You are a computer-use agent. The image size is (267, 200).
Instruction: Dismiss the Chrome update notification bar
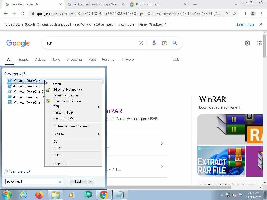[260, 24]
